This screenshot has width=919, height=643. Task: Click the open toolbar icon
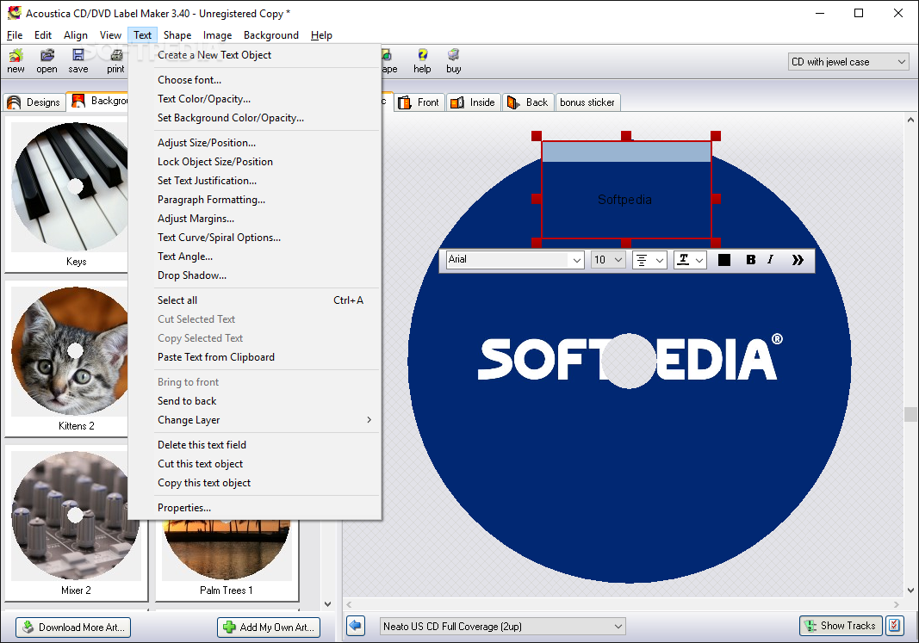tap(47, 61)
